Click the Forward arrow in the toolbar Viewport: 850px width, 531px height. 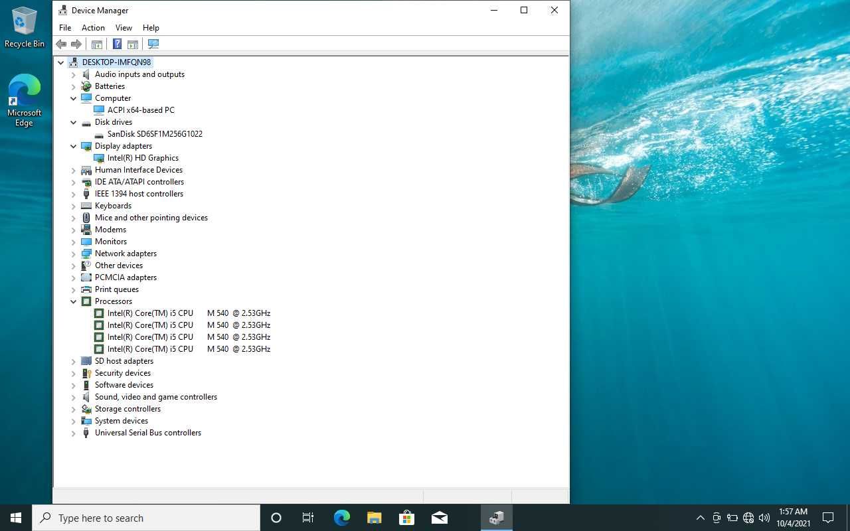(76, 44)
